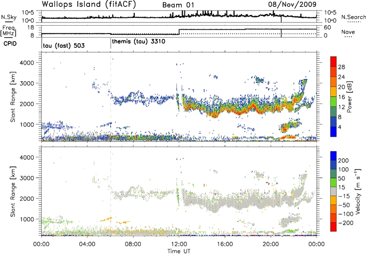The image size is (366, 254).
Task: Click the '200' tick on Velocity colorbar
Action: [x=344, y=160]
